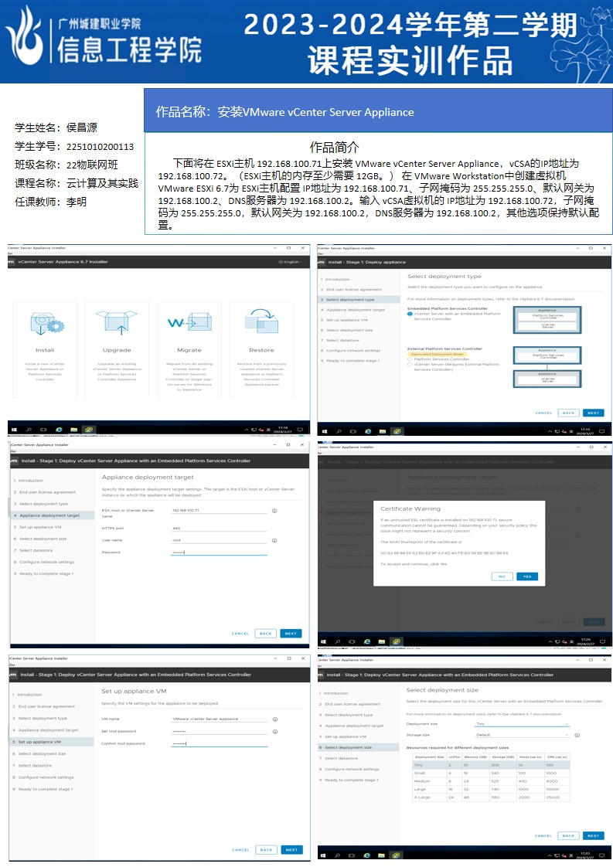The image size is (613, 867).
Task: Choose the Restore icon
Action: 261,324
